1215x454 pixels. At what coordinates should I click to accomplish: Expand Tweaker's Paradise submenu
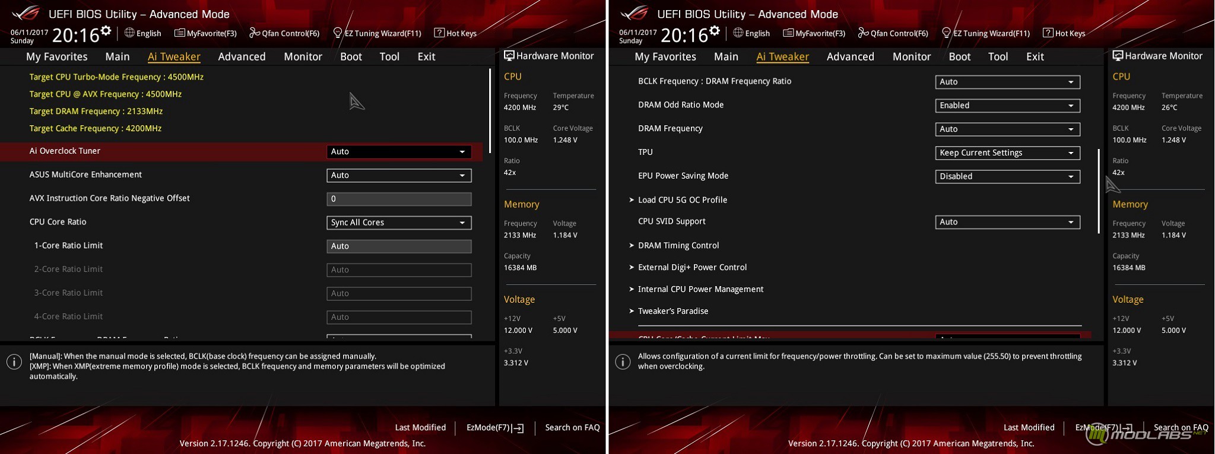pyautogui.click(x=673, y=311)
